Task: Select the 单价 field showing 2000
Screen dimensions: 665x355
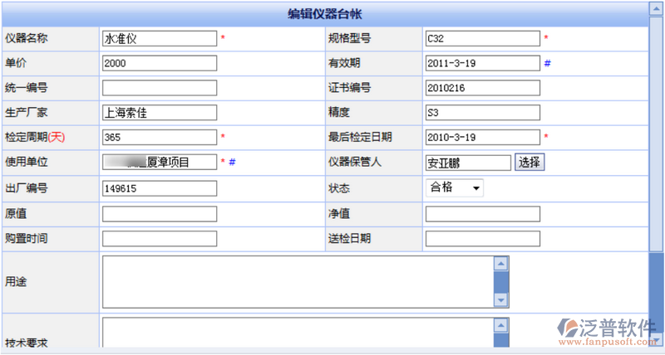Action: (159, 63)
